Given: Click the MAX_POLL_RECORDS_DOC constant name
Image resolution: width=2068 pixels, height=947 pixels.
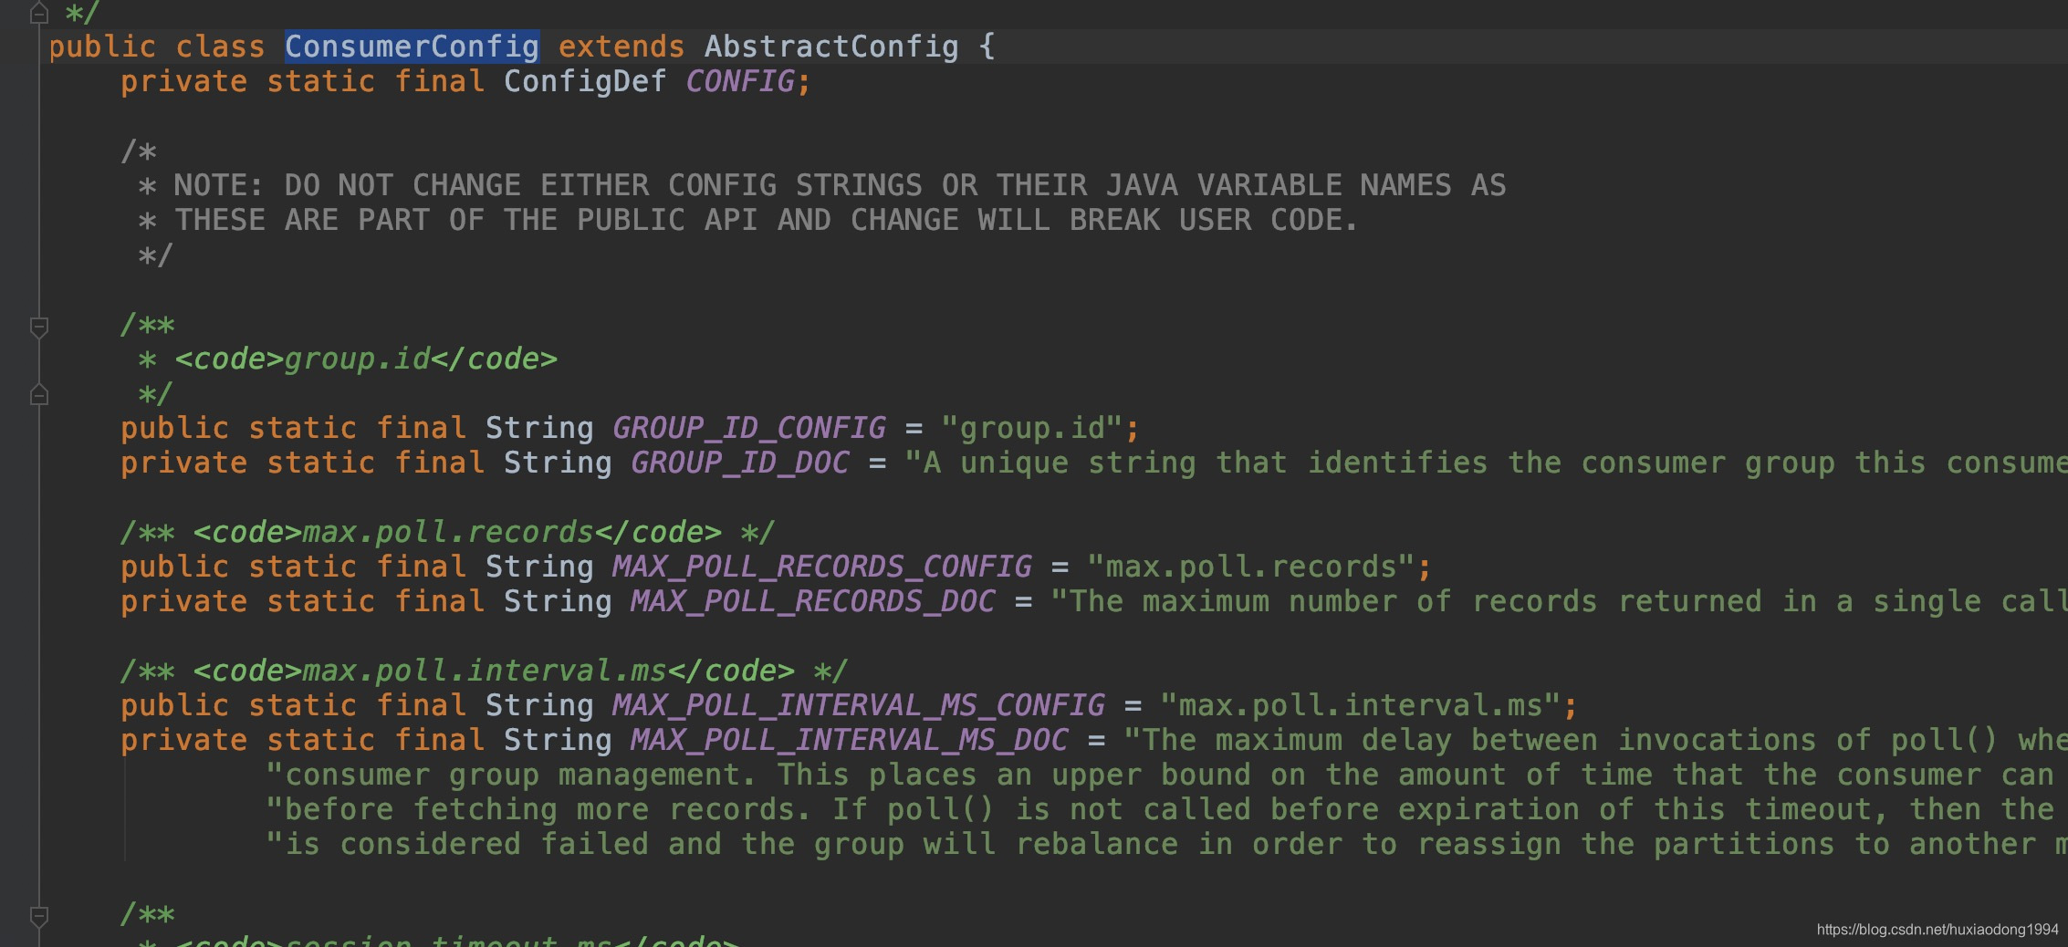Looking at the screenshot, I should [x=813, y=601].
